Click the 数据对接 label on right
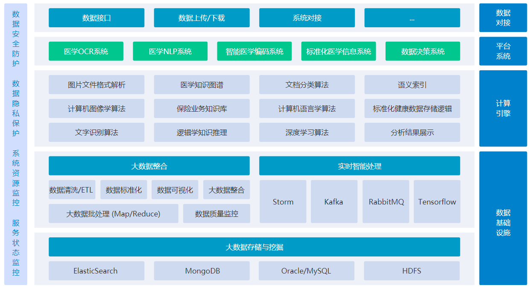Viewport: 529px width, 288px height. tap(503, 18)
